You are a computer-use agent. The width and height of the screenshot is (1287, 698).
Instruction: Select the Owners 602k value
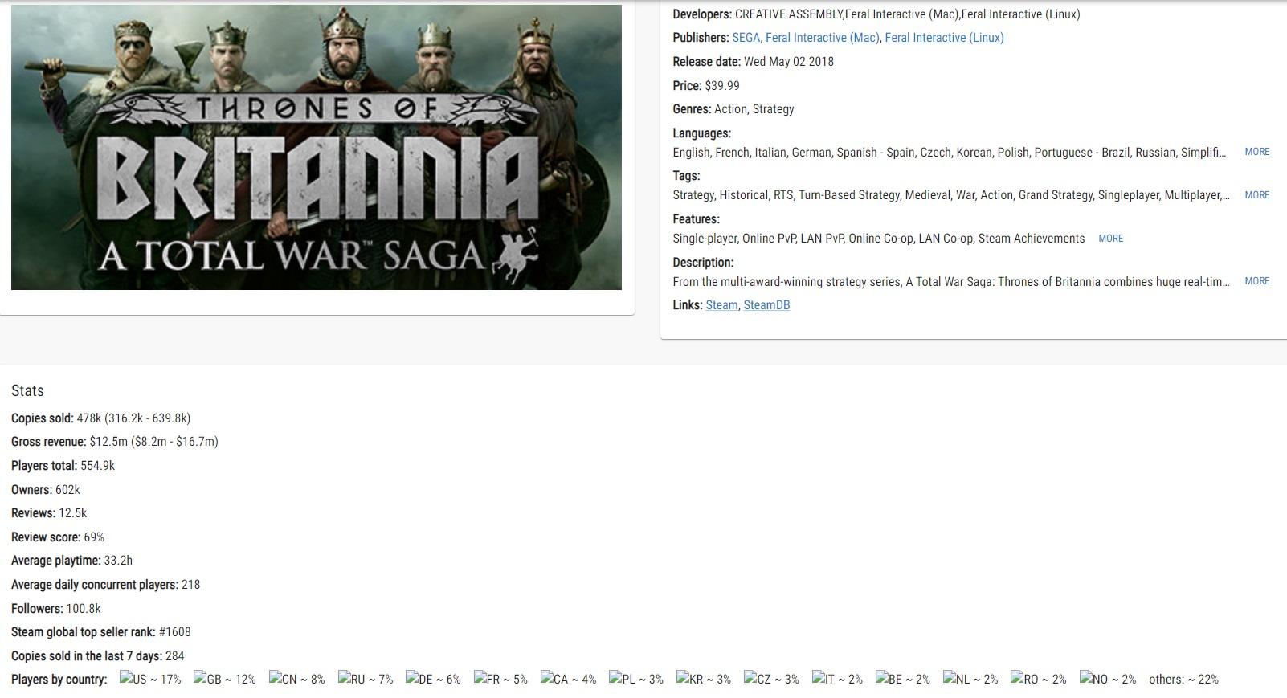click(x=67, y=490)
